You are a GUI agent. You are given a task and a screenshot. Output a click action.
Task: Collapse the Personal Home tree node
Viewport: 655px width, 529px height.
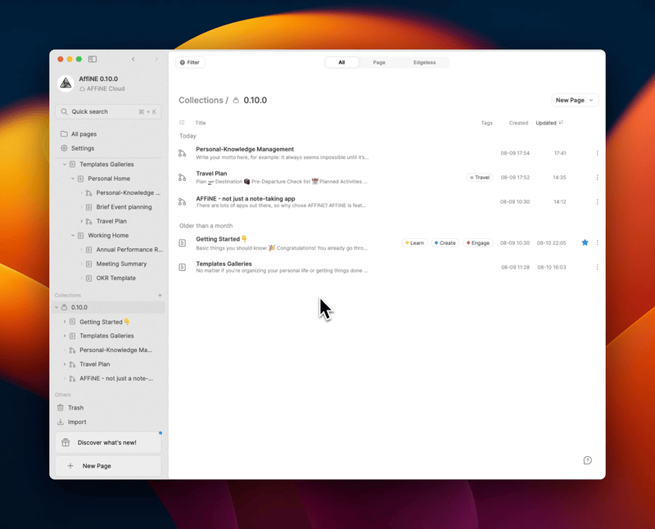73,179
